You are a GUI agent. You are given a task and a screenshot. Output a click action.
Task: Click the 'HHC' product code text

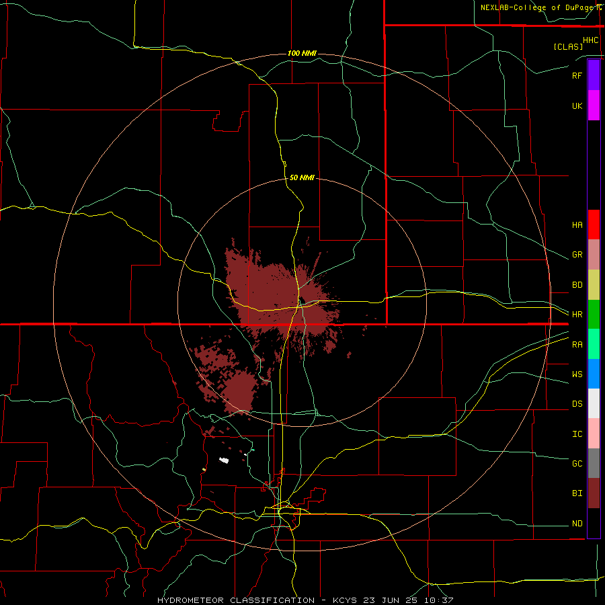[x=590, y=40]
